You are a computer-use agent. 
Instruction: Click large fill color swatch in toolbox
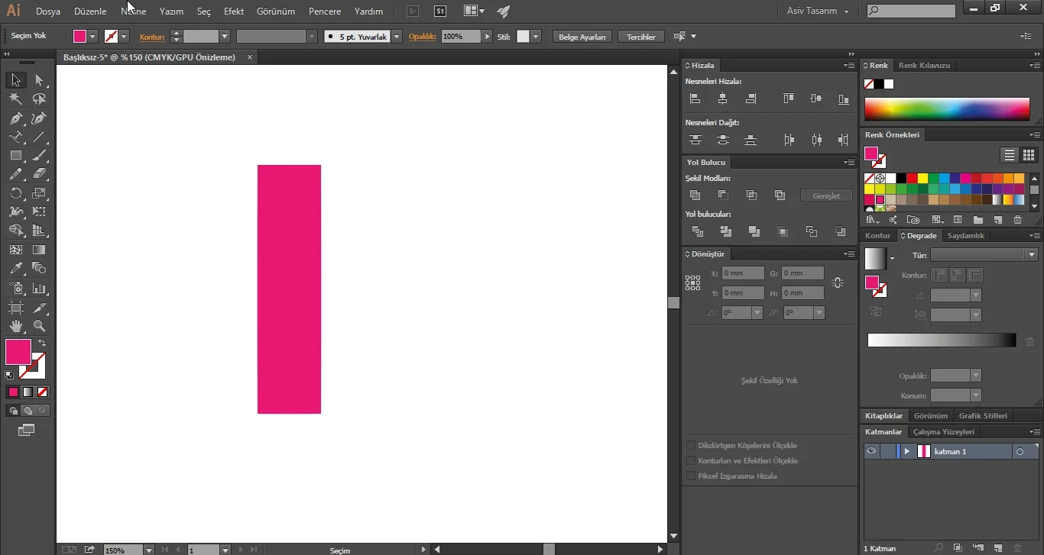click(18, 352)
